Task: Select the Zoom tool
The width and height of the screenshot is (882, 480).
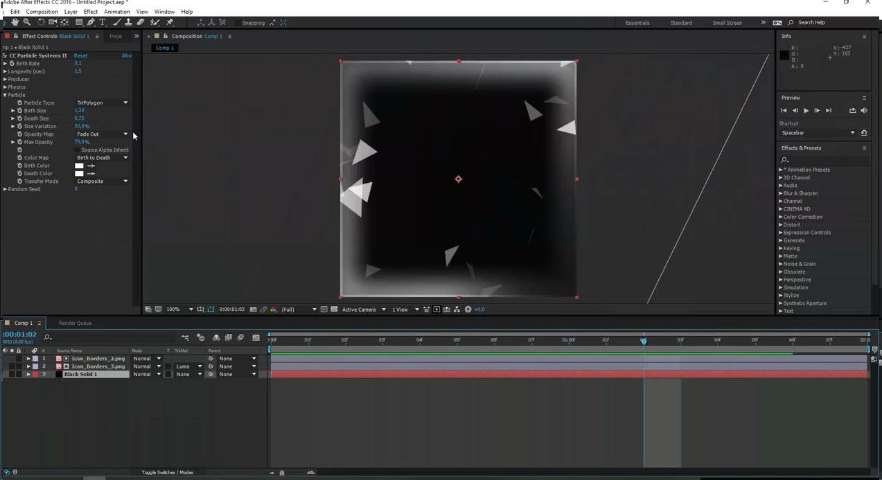Action: pos(27,22)
